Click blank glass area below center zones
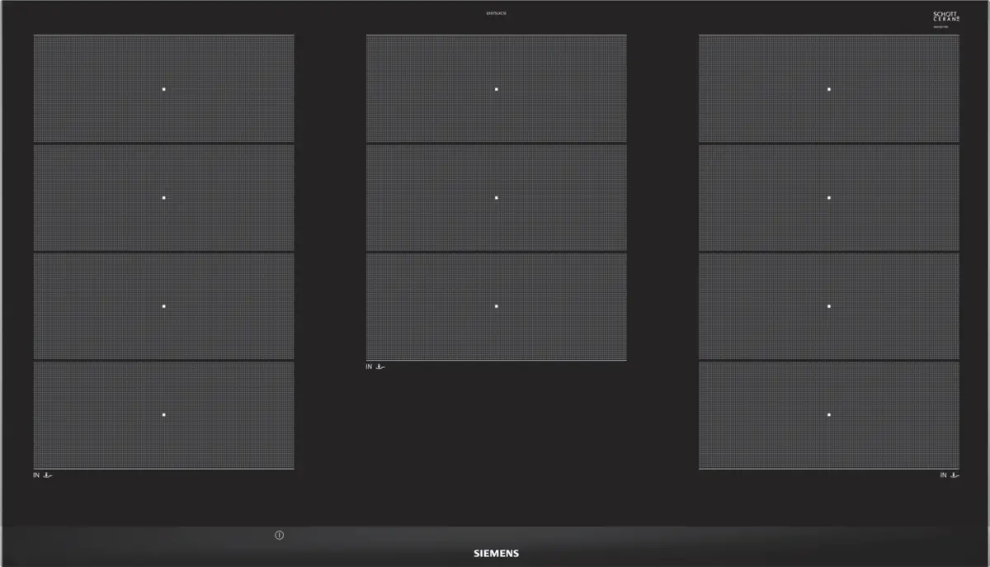990x567 pixels. click(496, 437)
